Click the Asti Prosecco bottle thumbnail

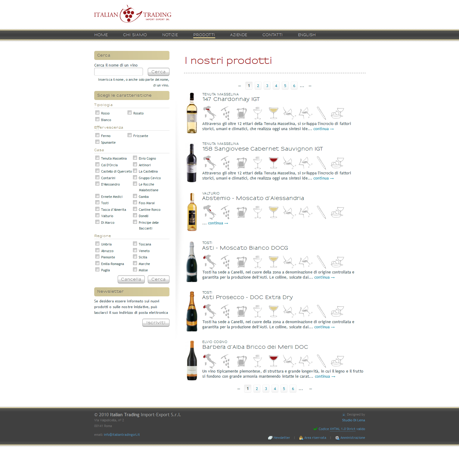[x=192, y=311]
